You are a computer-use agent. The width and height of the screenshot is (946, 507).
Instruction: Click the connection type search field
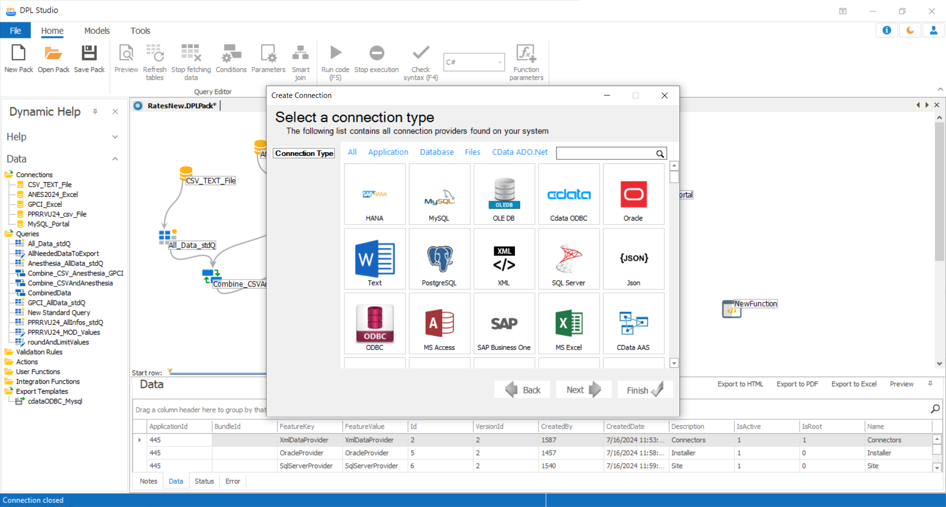tap(606, 154)
